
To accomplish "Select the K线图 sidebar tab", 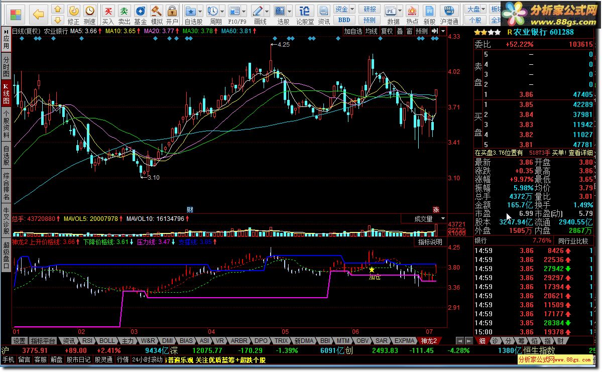I will (x=6, y=93).
